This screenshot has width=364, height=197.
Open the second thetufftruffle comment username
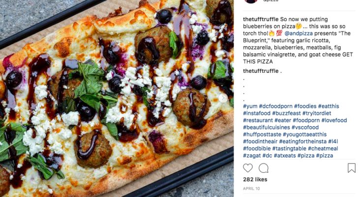pyautogui.click(x=261, y=71)
